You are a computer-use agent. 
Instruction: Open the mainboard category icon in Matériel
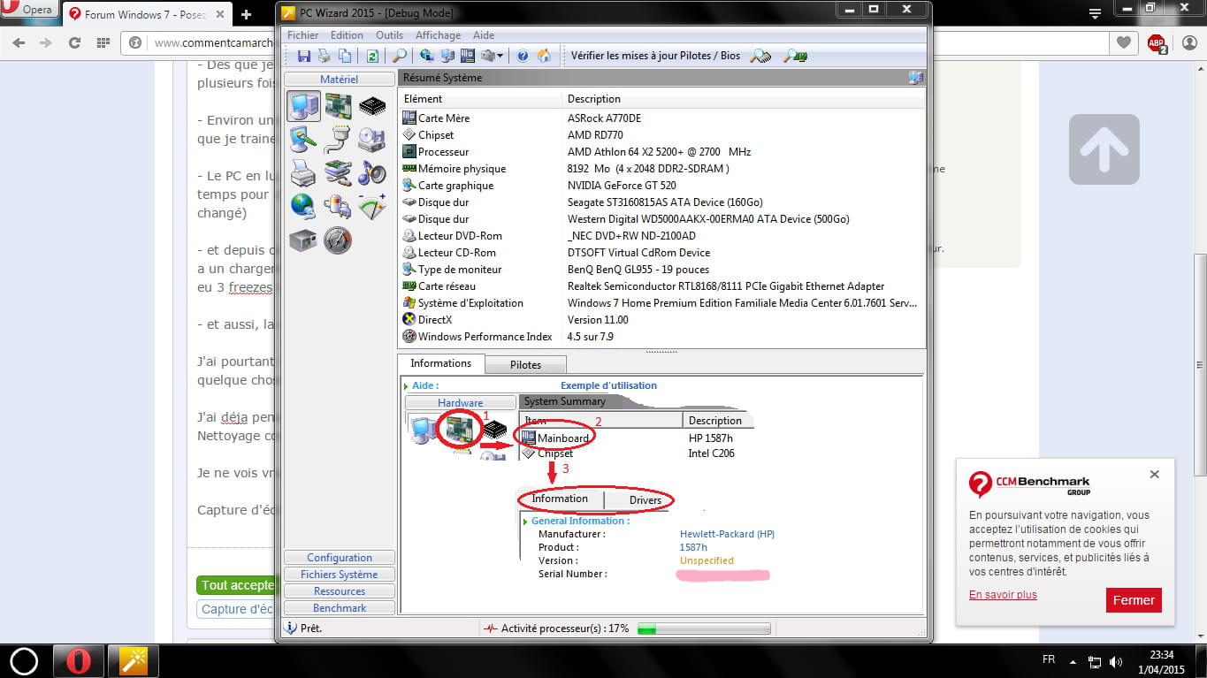coord(338,107)
